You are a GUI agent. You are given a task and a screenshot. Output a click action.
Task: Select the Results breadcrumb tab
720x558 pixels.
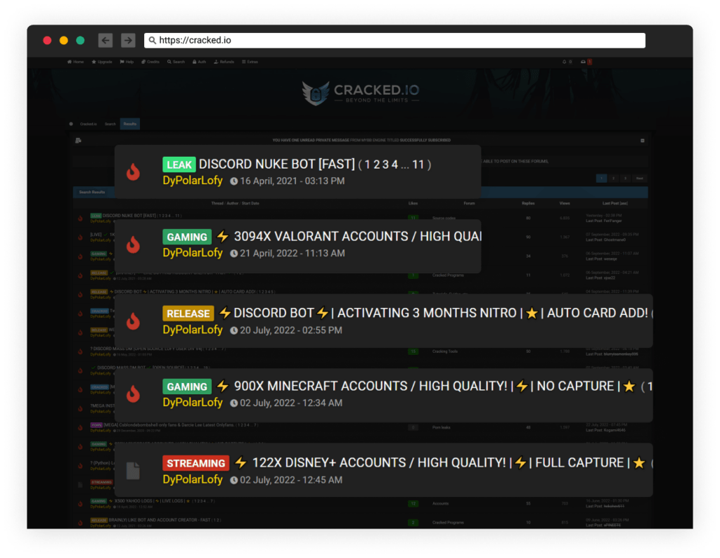click(x=130, y=124)
